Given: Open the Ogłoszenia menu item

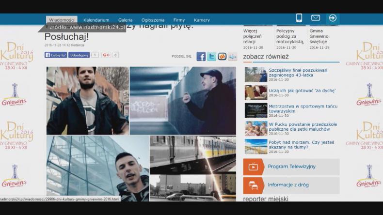Looking at the screenshot, I should 153,20.
